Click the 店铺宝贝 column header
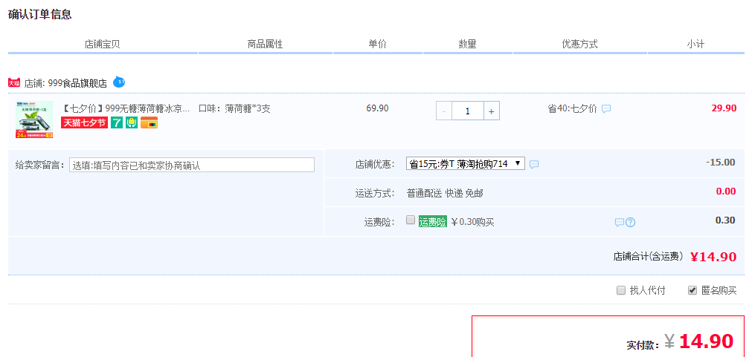The height and width of the screenshot is (357, 752). (x=102, y=45)
